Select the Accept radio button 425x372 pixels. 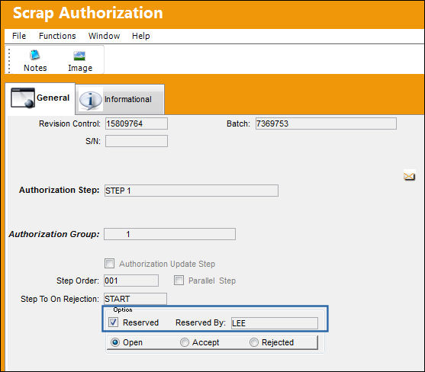[x=185, y=342]
